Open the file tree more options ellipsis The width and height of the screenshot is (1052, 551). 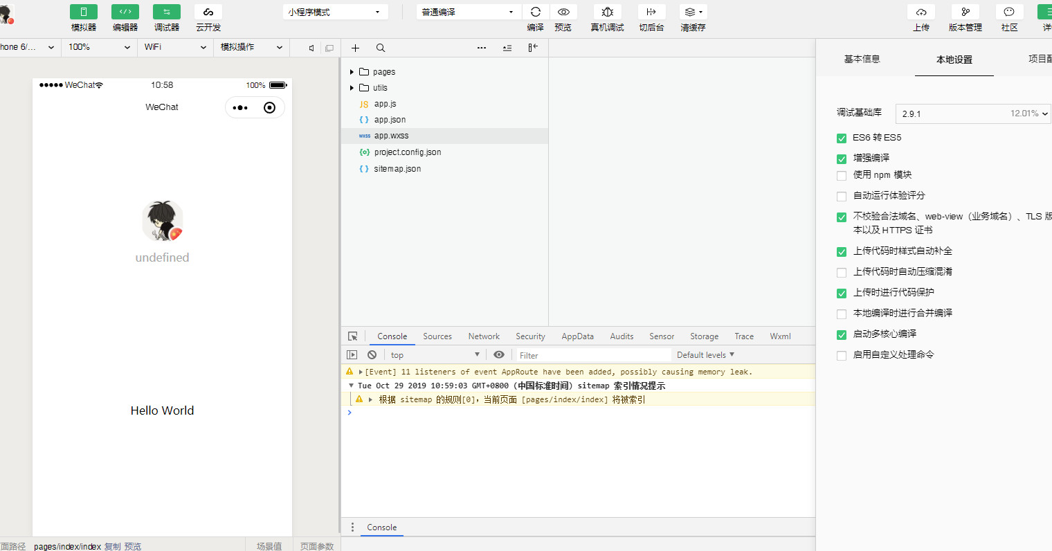(x=482, y=48)
